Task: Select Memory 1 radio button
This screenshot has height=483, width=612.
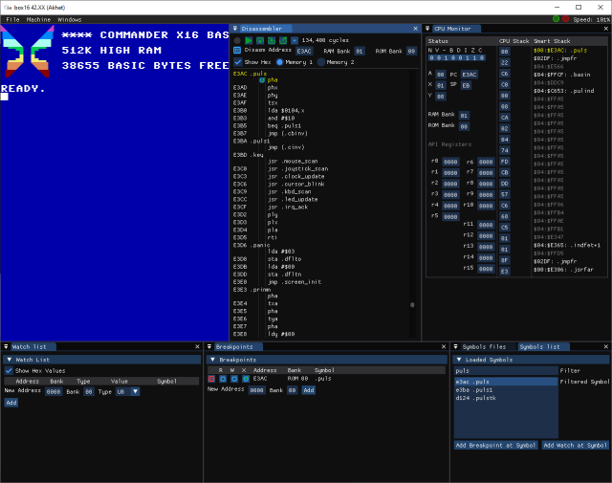Action: coord(279,62)
